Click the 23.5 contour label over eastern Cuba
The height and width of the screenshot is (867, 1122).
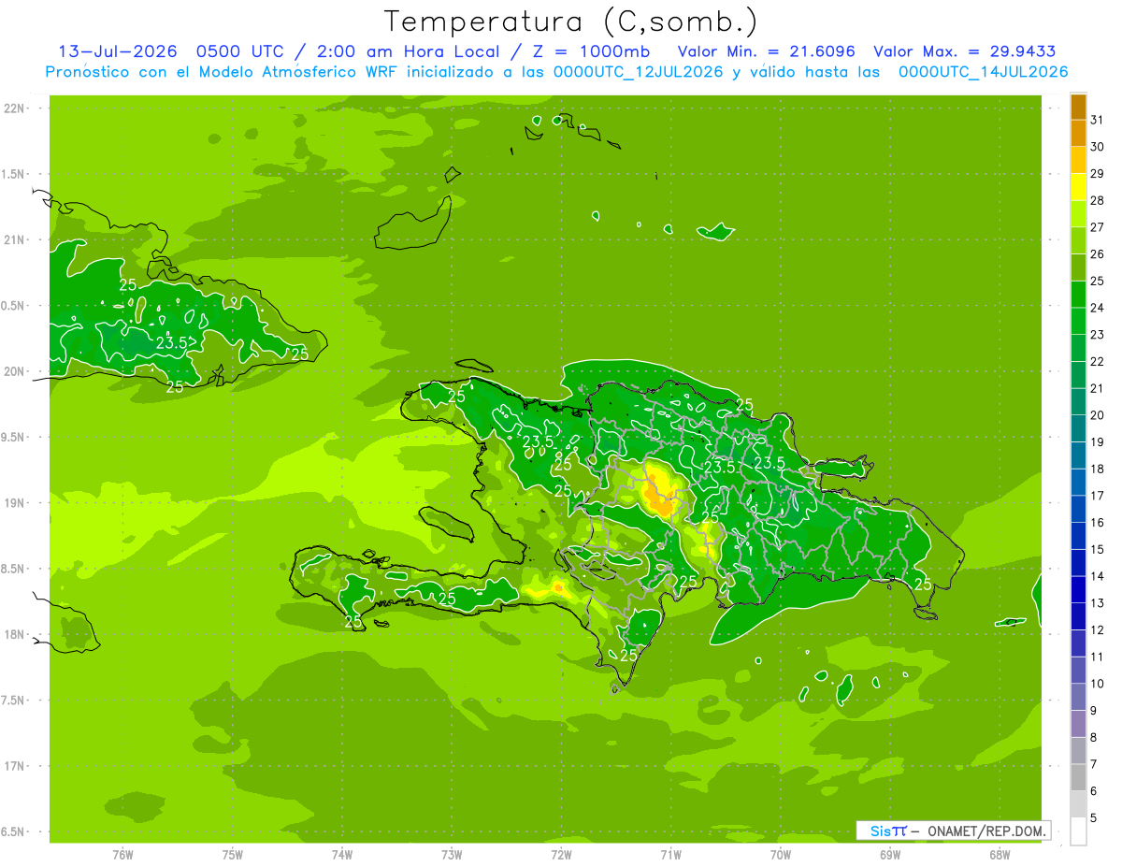pos(171,343)
